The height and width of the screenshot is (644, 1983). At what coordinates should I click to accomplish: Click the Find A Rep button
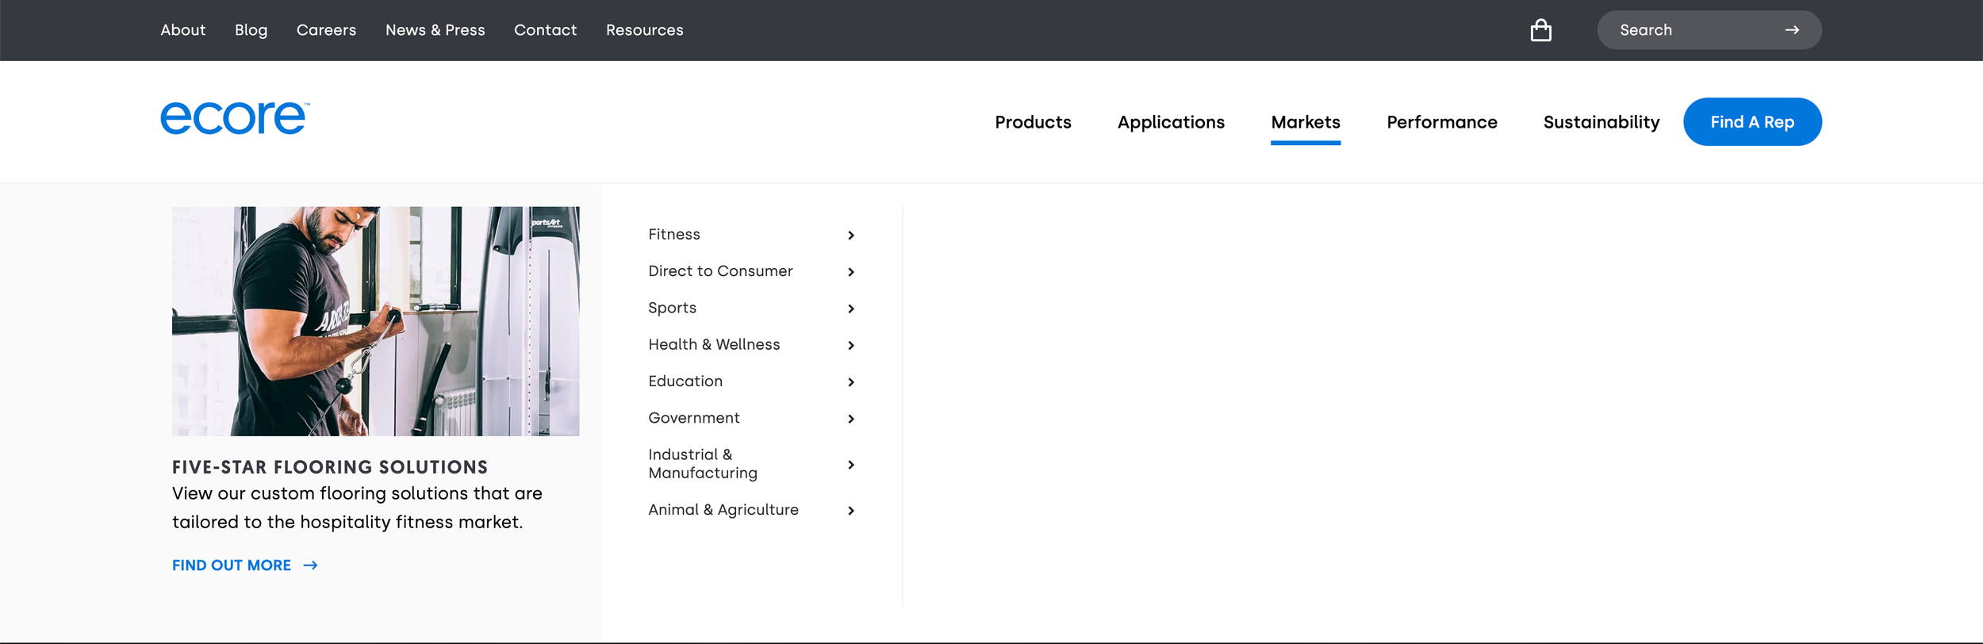tap(1752, 122)
